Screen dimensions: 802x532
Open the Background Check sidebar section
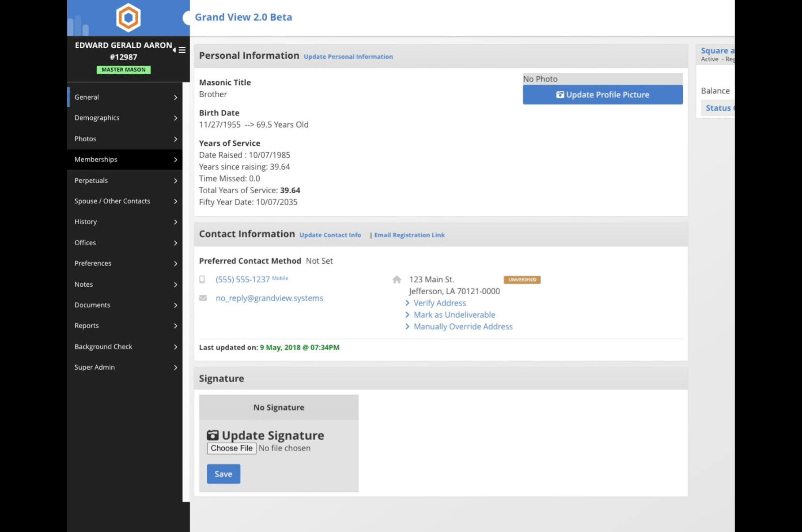125,346
